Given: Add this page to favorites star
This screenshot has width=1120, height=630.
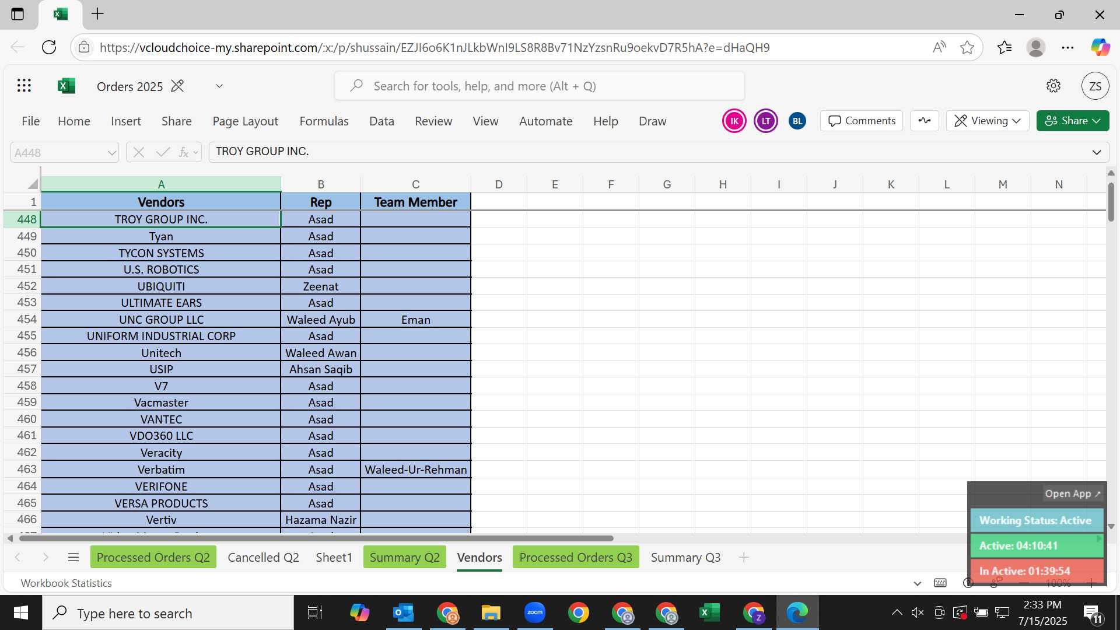Looking at the screenshot, I should tap(967, 47).
